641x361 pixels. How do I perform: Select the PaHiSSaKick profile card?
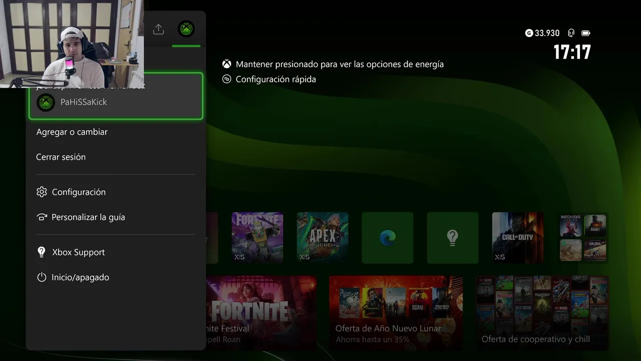tap(116, 96)
